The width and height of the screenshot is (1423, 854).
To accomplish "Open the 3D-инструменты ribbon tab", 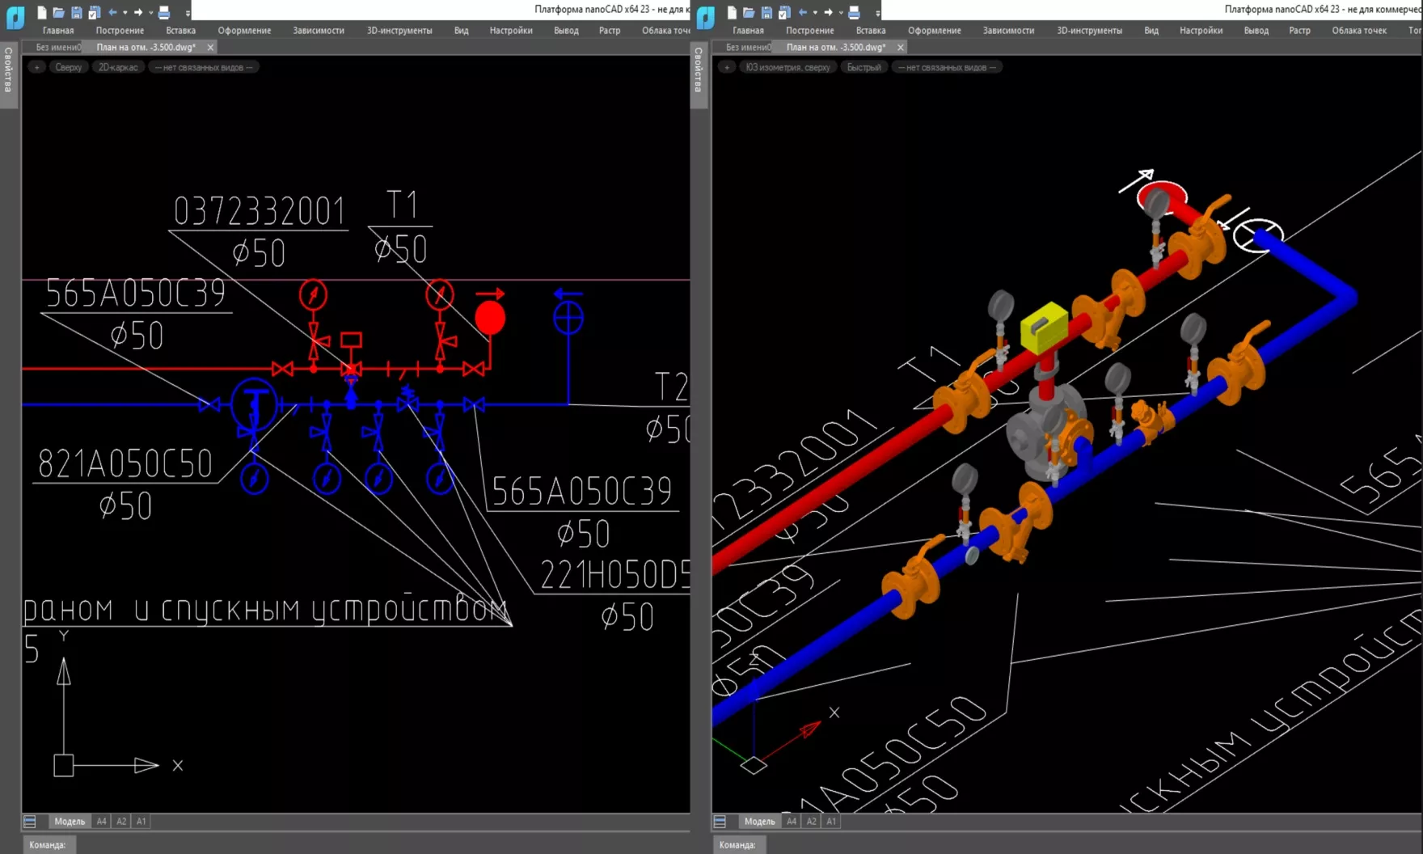I will tap(399, 30).
